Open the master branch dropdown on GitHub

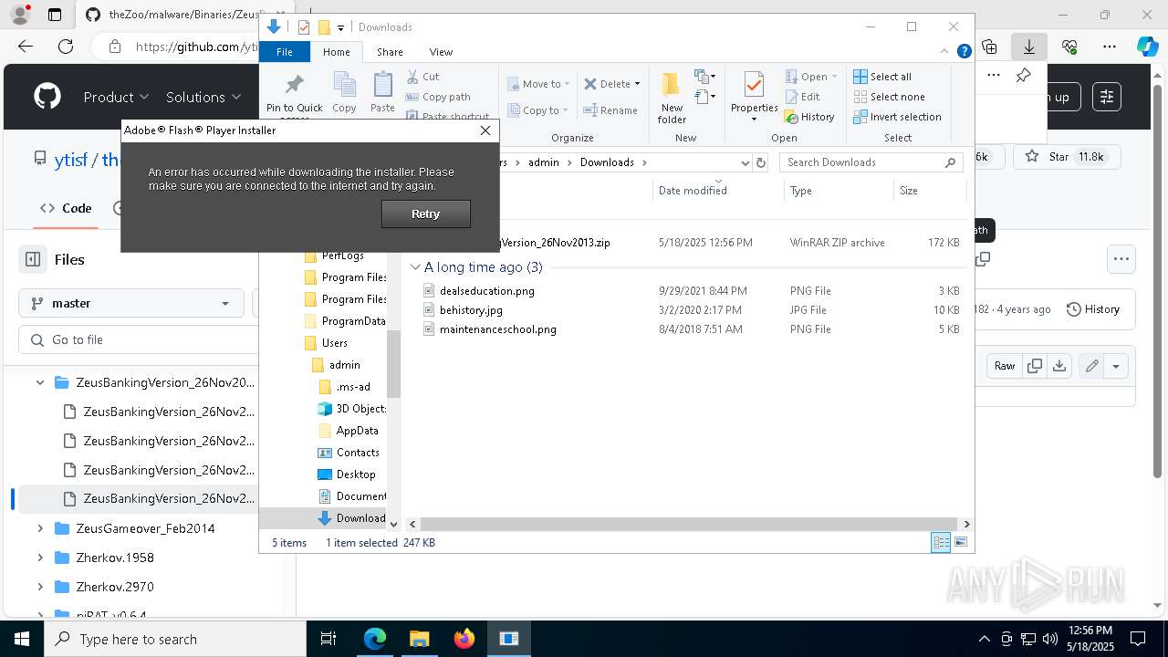pos(131,303)
